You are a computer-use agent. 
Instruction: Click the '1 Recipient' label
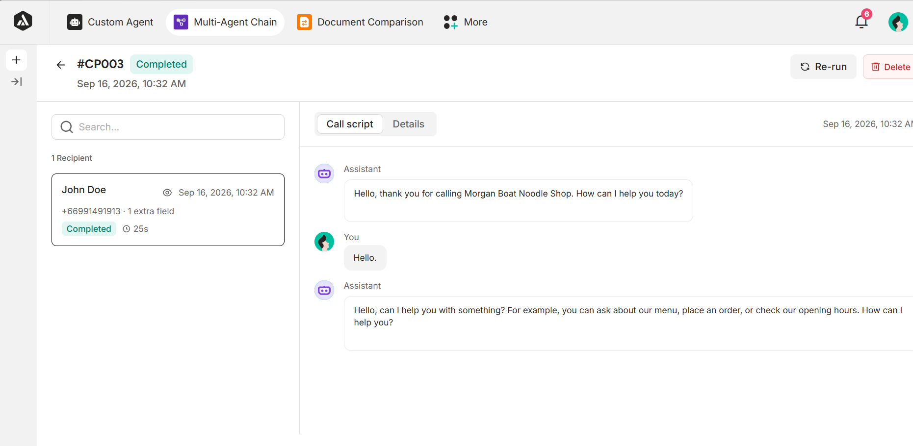click(x=72, y=158)
